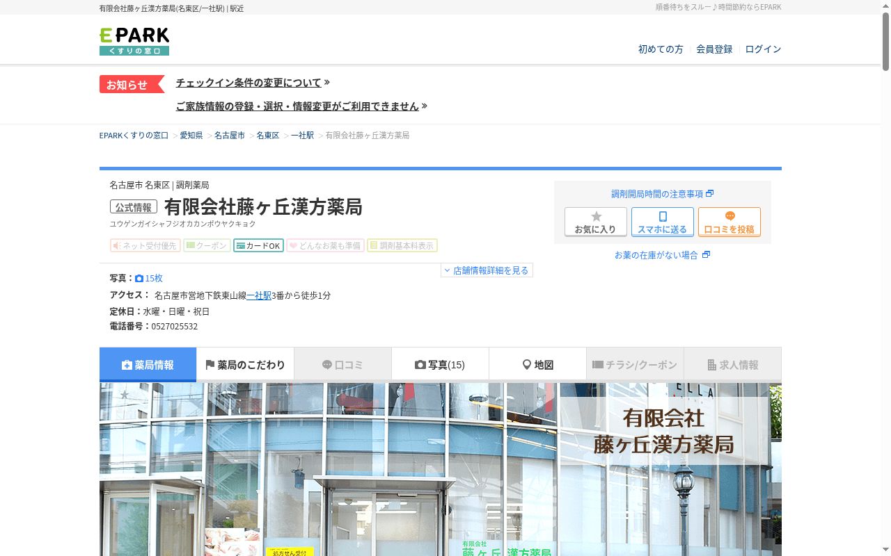This screenshot has height=556, width=891.
Task: Click the ネット受付優先 badge
Action: [145, 245]
